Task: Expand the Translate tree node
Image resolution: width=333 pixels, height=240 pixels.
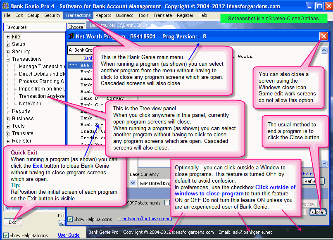Action: (8, 134)
